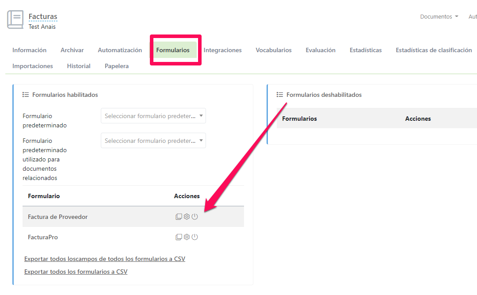This screenshot has width=477, height=295.
Task: Click the Facturas book logo icon
Action: (15, 20)
